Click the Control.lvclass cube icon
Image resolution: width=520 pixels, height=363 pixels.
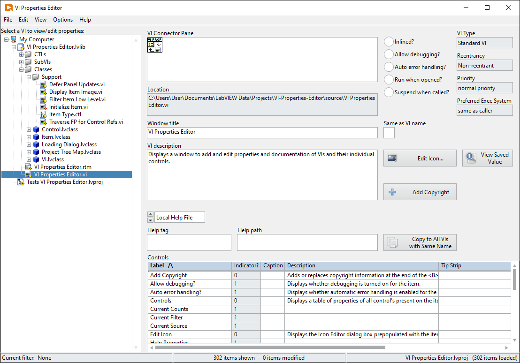36,129
